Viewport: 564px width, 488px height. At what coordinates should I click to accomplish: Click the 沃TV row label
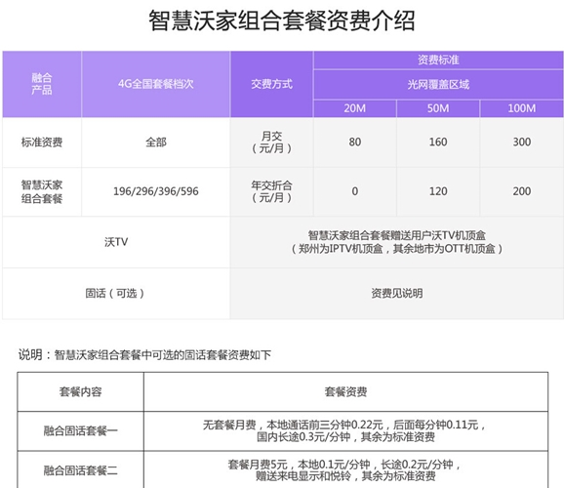116,242
